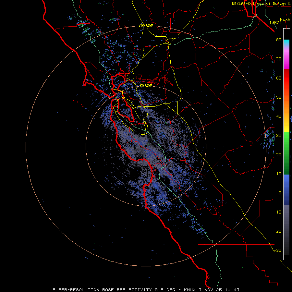Pick the red band on the color bar
The width and height of the screenshot is (292, 292).
click(286, 78)
